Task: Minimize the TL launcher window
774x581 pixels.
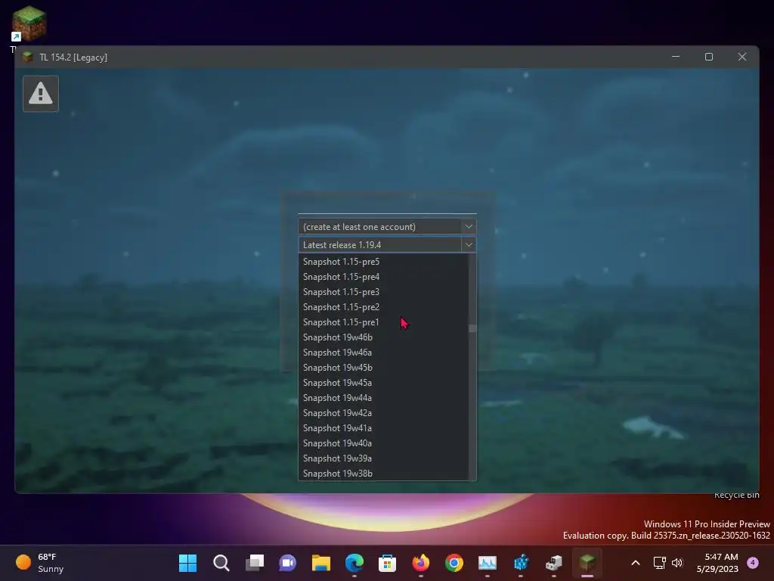Action: pyautogui.click(x=676, y=57)
